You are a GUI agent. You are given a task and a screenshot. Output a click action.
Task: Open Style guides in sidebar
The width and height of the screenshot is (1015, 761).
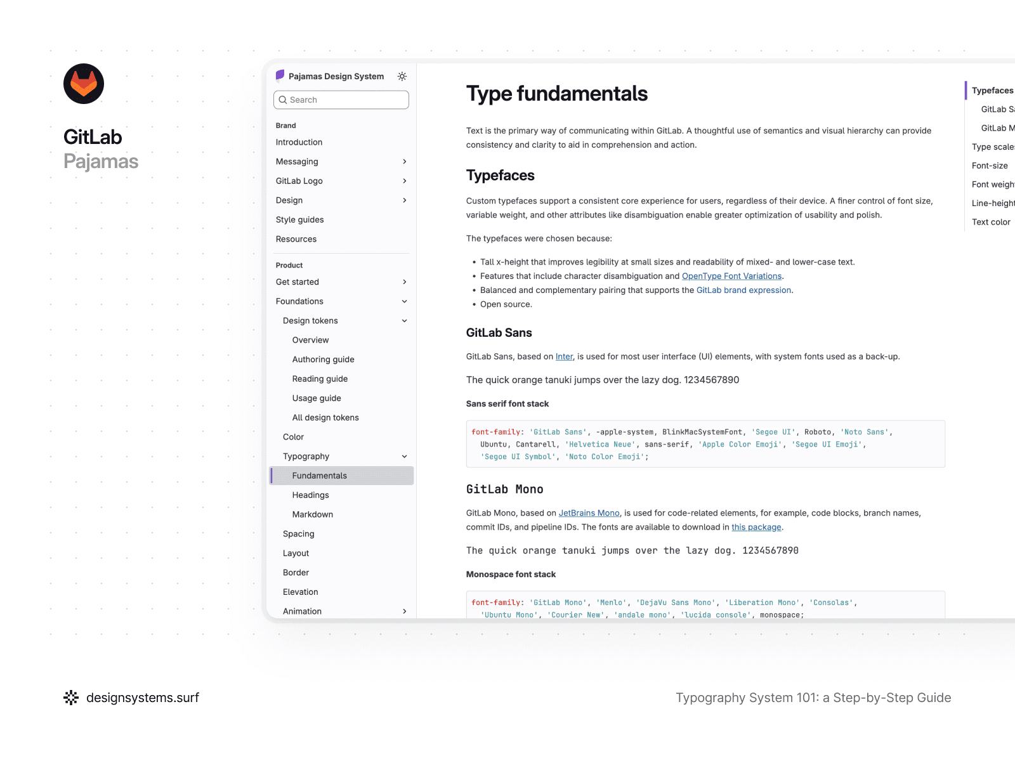tap(300, 219)
